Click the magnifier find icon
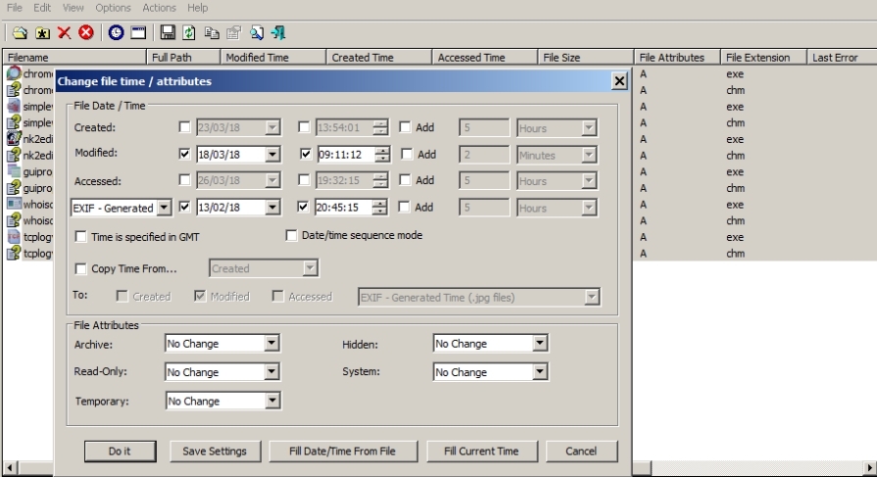This screenshot has height=477, width=877. [x=256, y=32]
